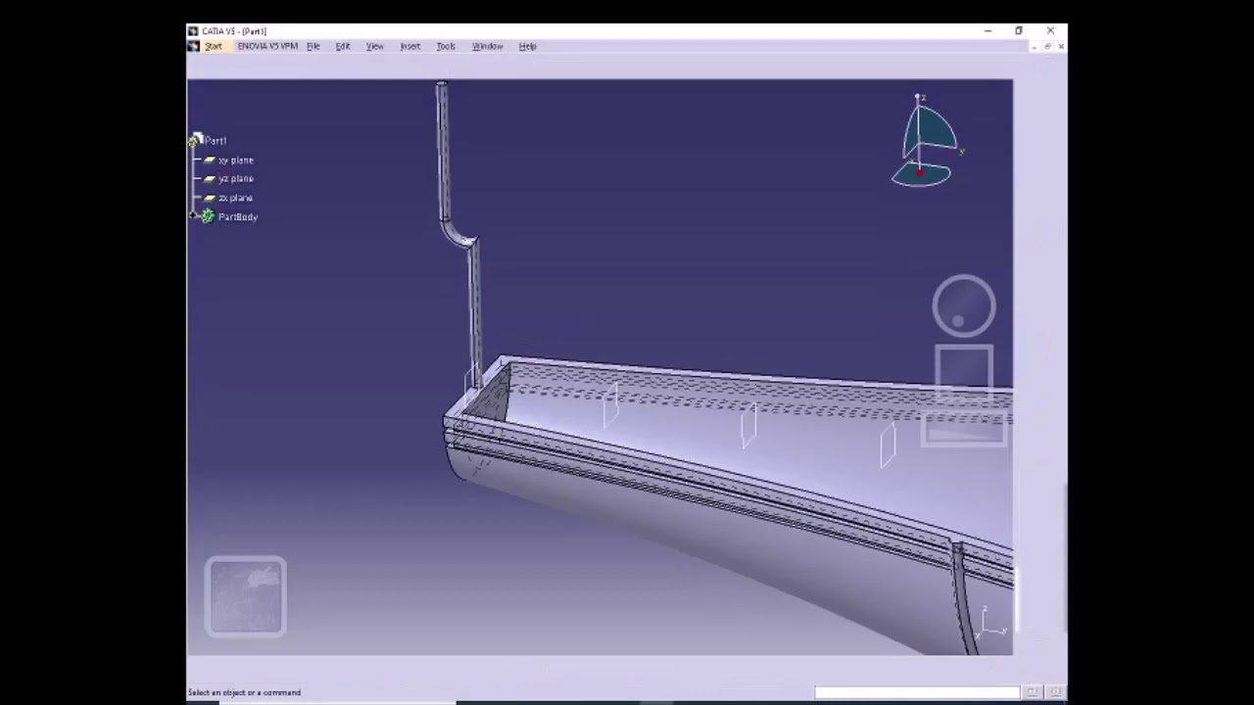Select the yz plane tree item
Image resolution: width=1254 pixels, height=705 pixels.
pyautogui.click(x=236, y=179)
